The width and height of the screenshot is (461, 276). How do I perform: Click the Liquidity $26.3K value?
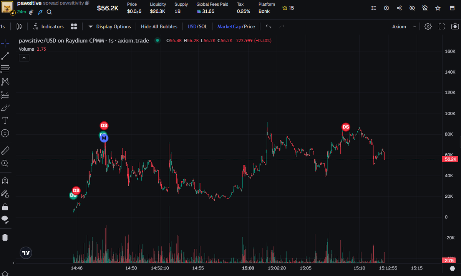coord(158,11)
